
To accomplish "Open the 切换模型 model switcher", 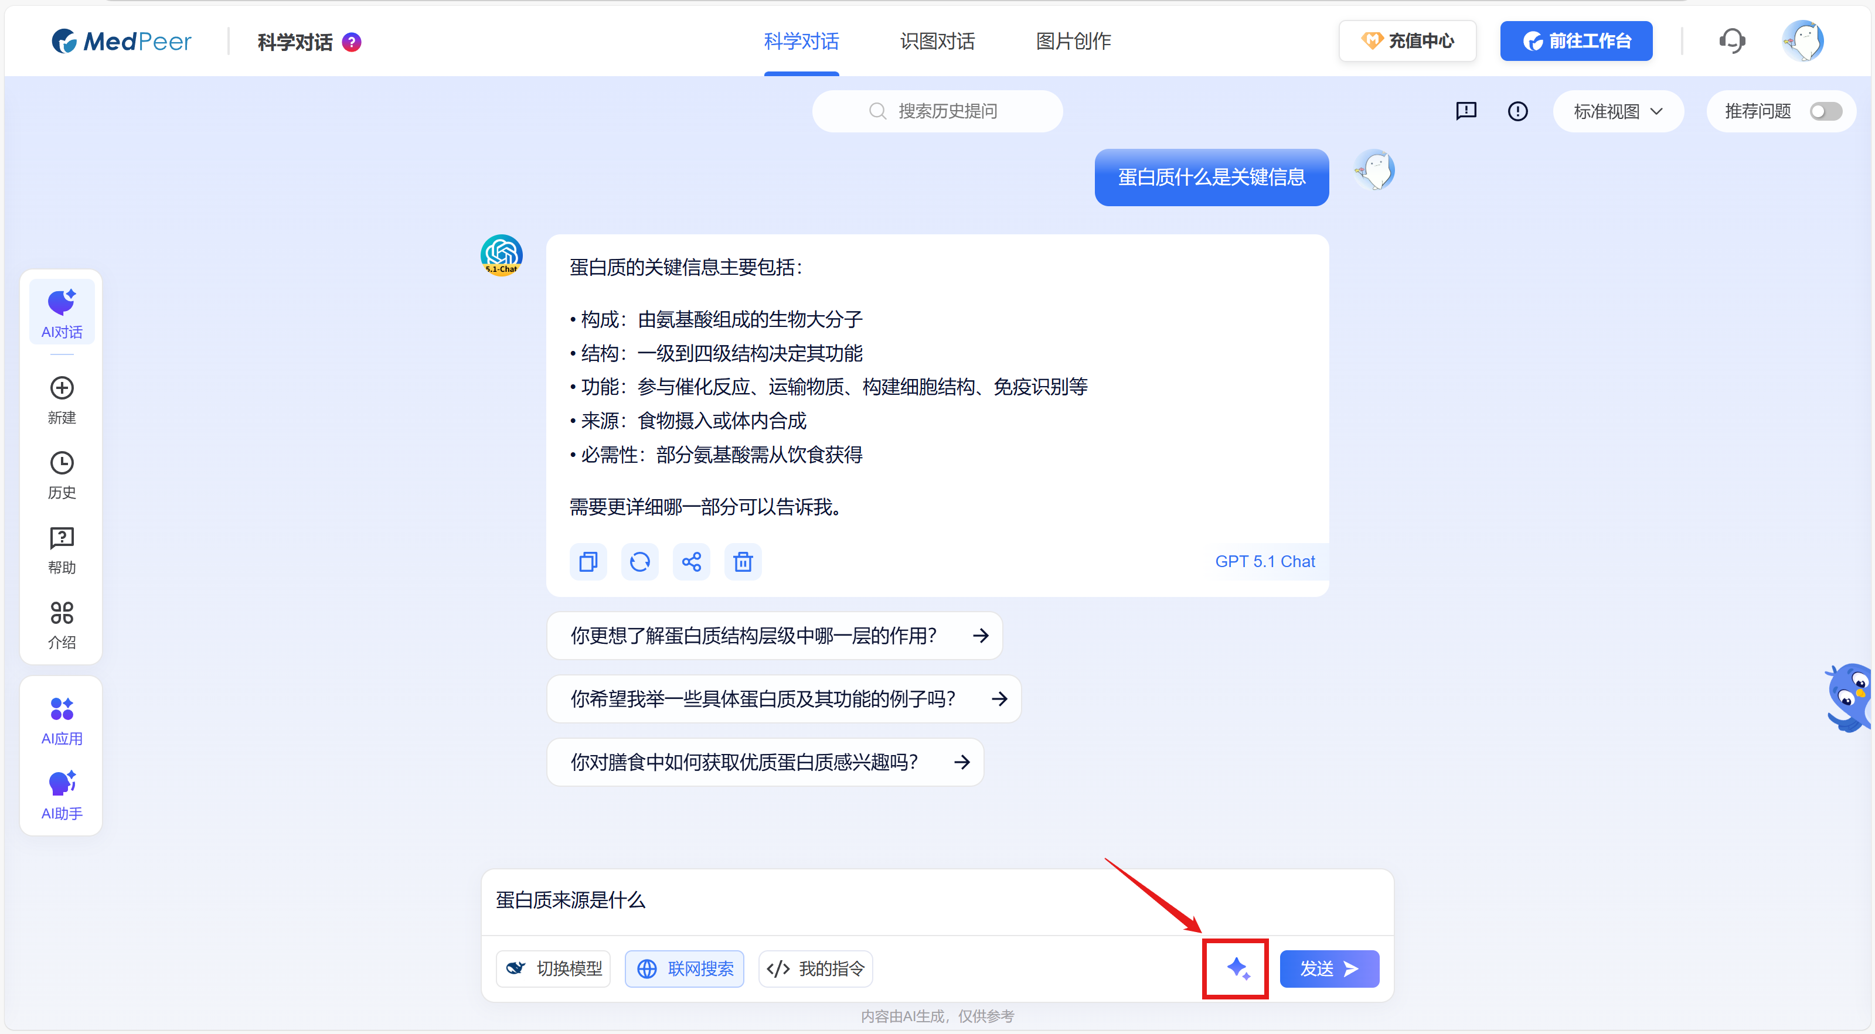I will (553, 968).
